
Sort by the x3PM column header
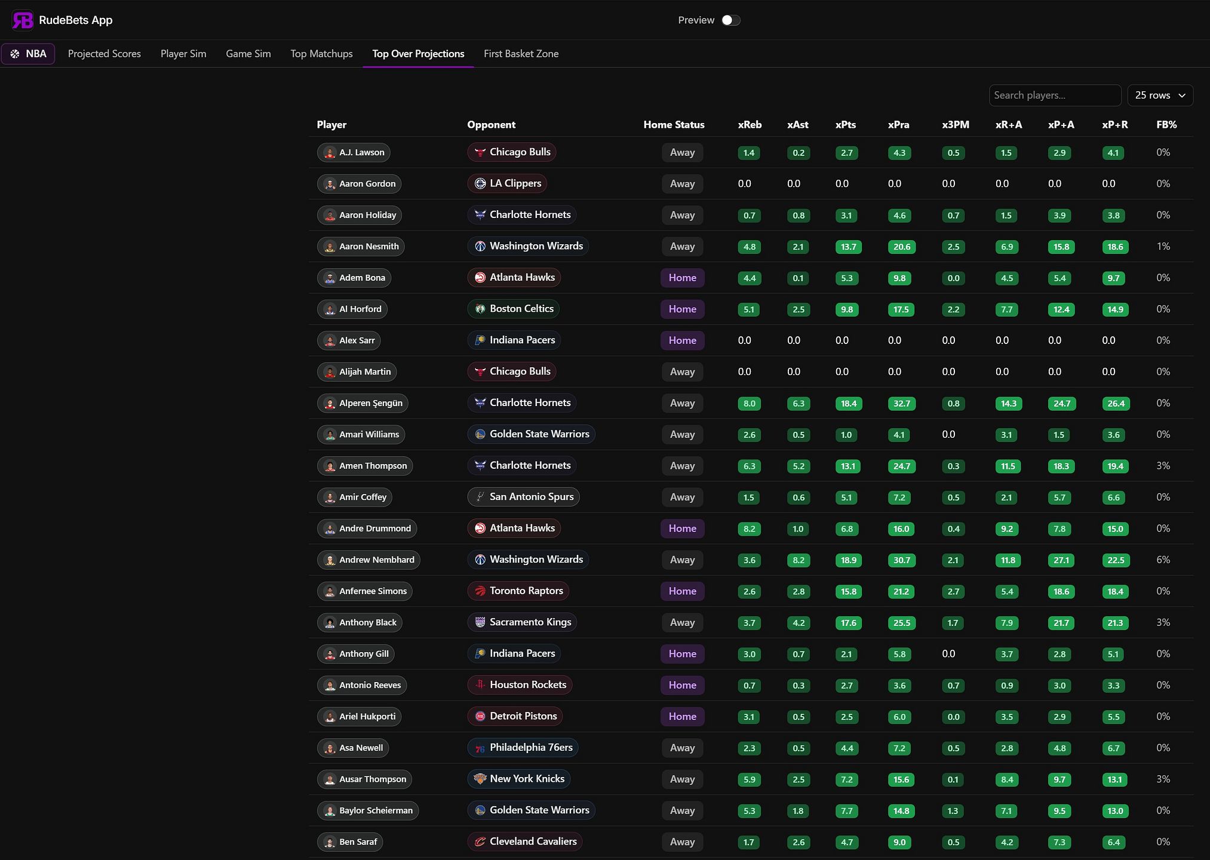(x=956, y=125)
